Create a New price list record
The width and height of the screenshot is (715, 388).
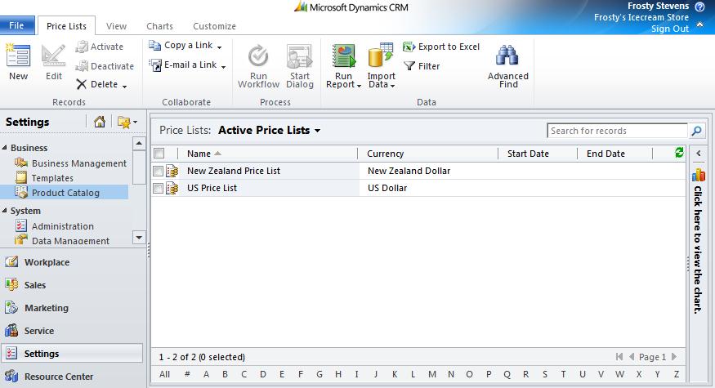(18, 62)
